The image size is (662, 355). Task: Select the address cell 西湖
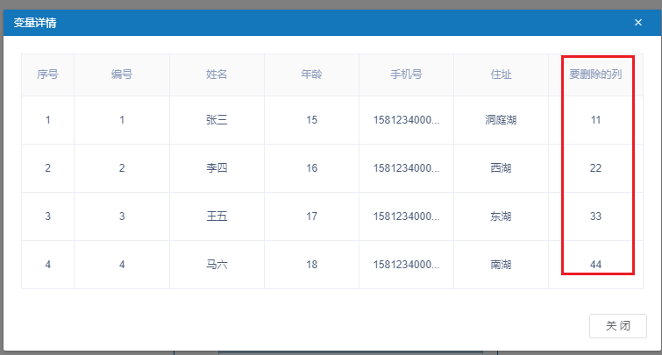[x=501, y=168]
